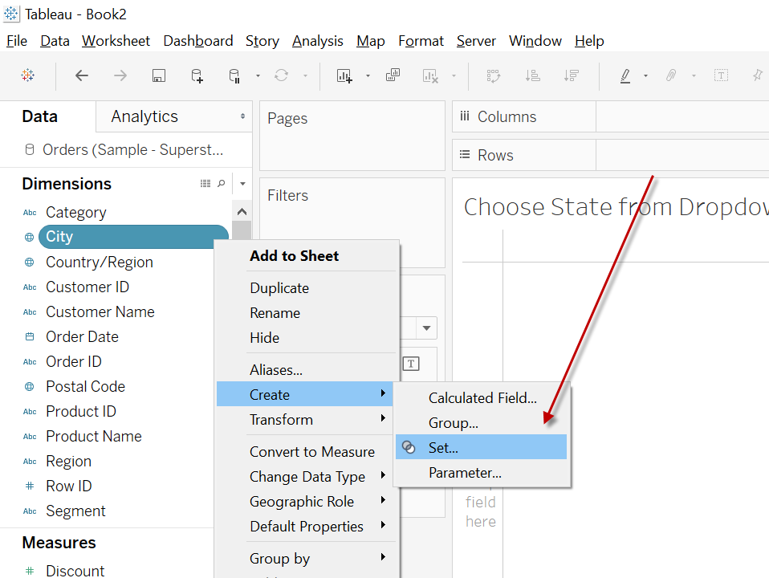Click the worksheet title text
This screenshot has width=769, height=578.
(616, 207)
